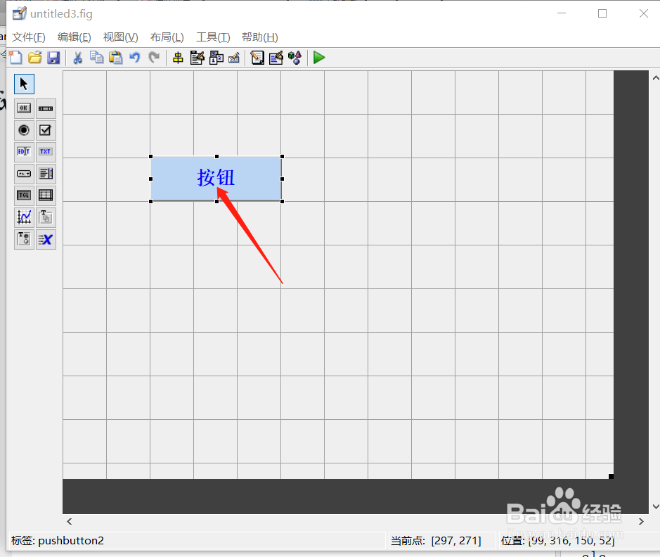This screenshot has width=660, height=557.
Task: Open the 文件(F) menu
Action: click(x=29, y=37)
